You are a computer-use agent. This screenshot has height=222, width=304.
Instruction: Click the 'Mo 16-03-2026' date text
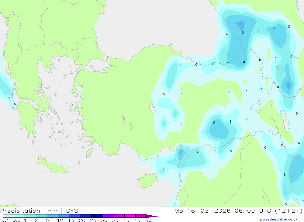click(x=202, y=211)
